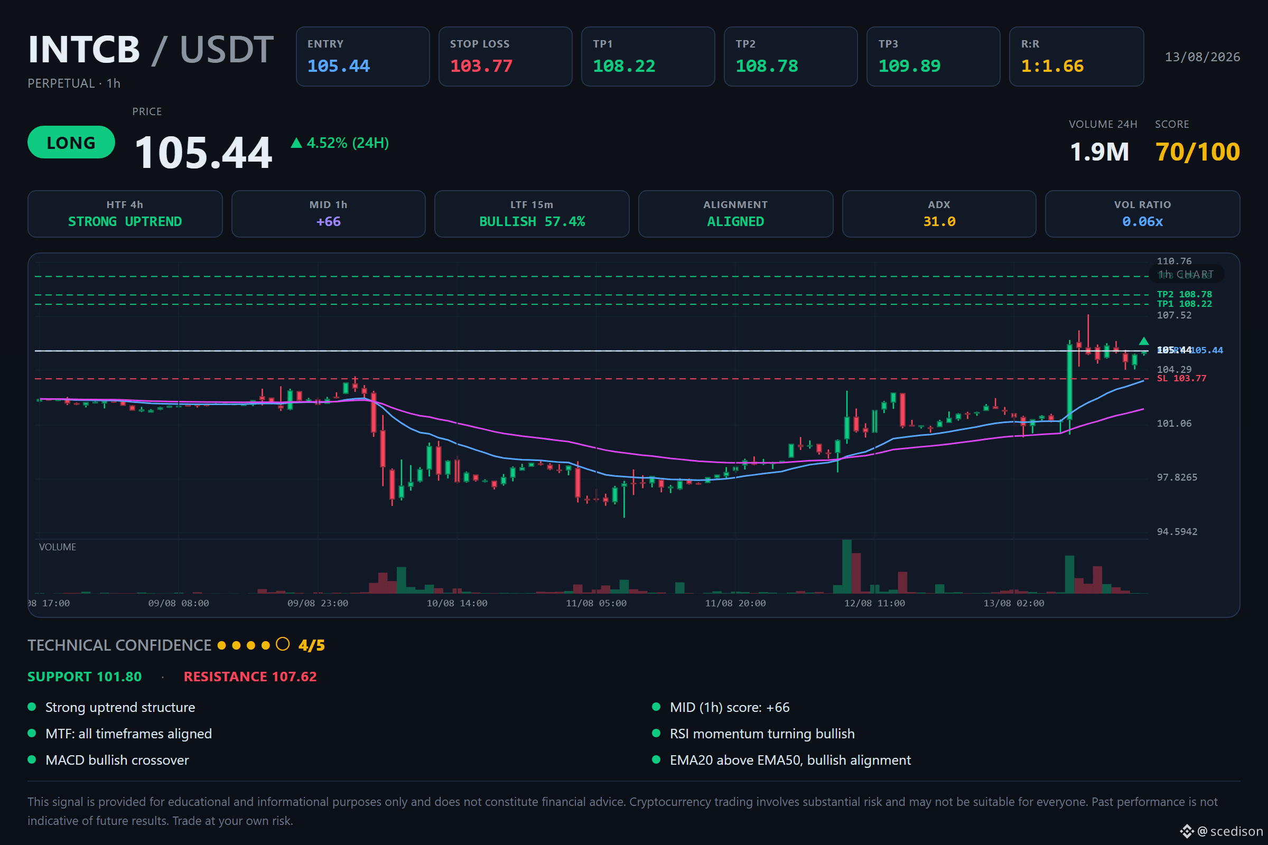
Task: Click the green 24H change up-arrow
Action: click(x=296, y=143)
